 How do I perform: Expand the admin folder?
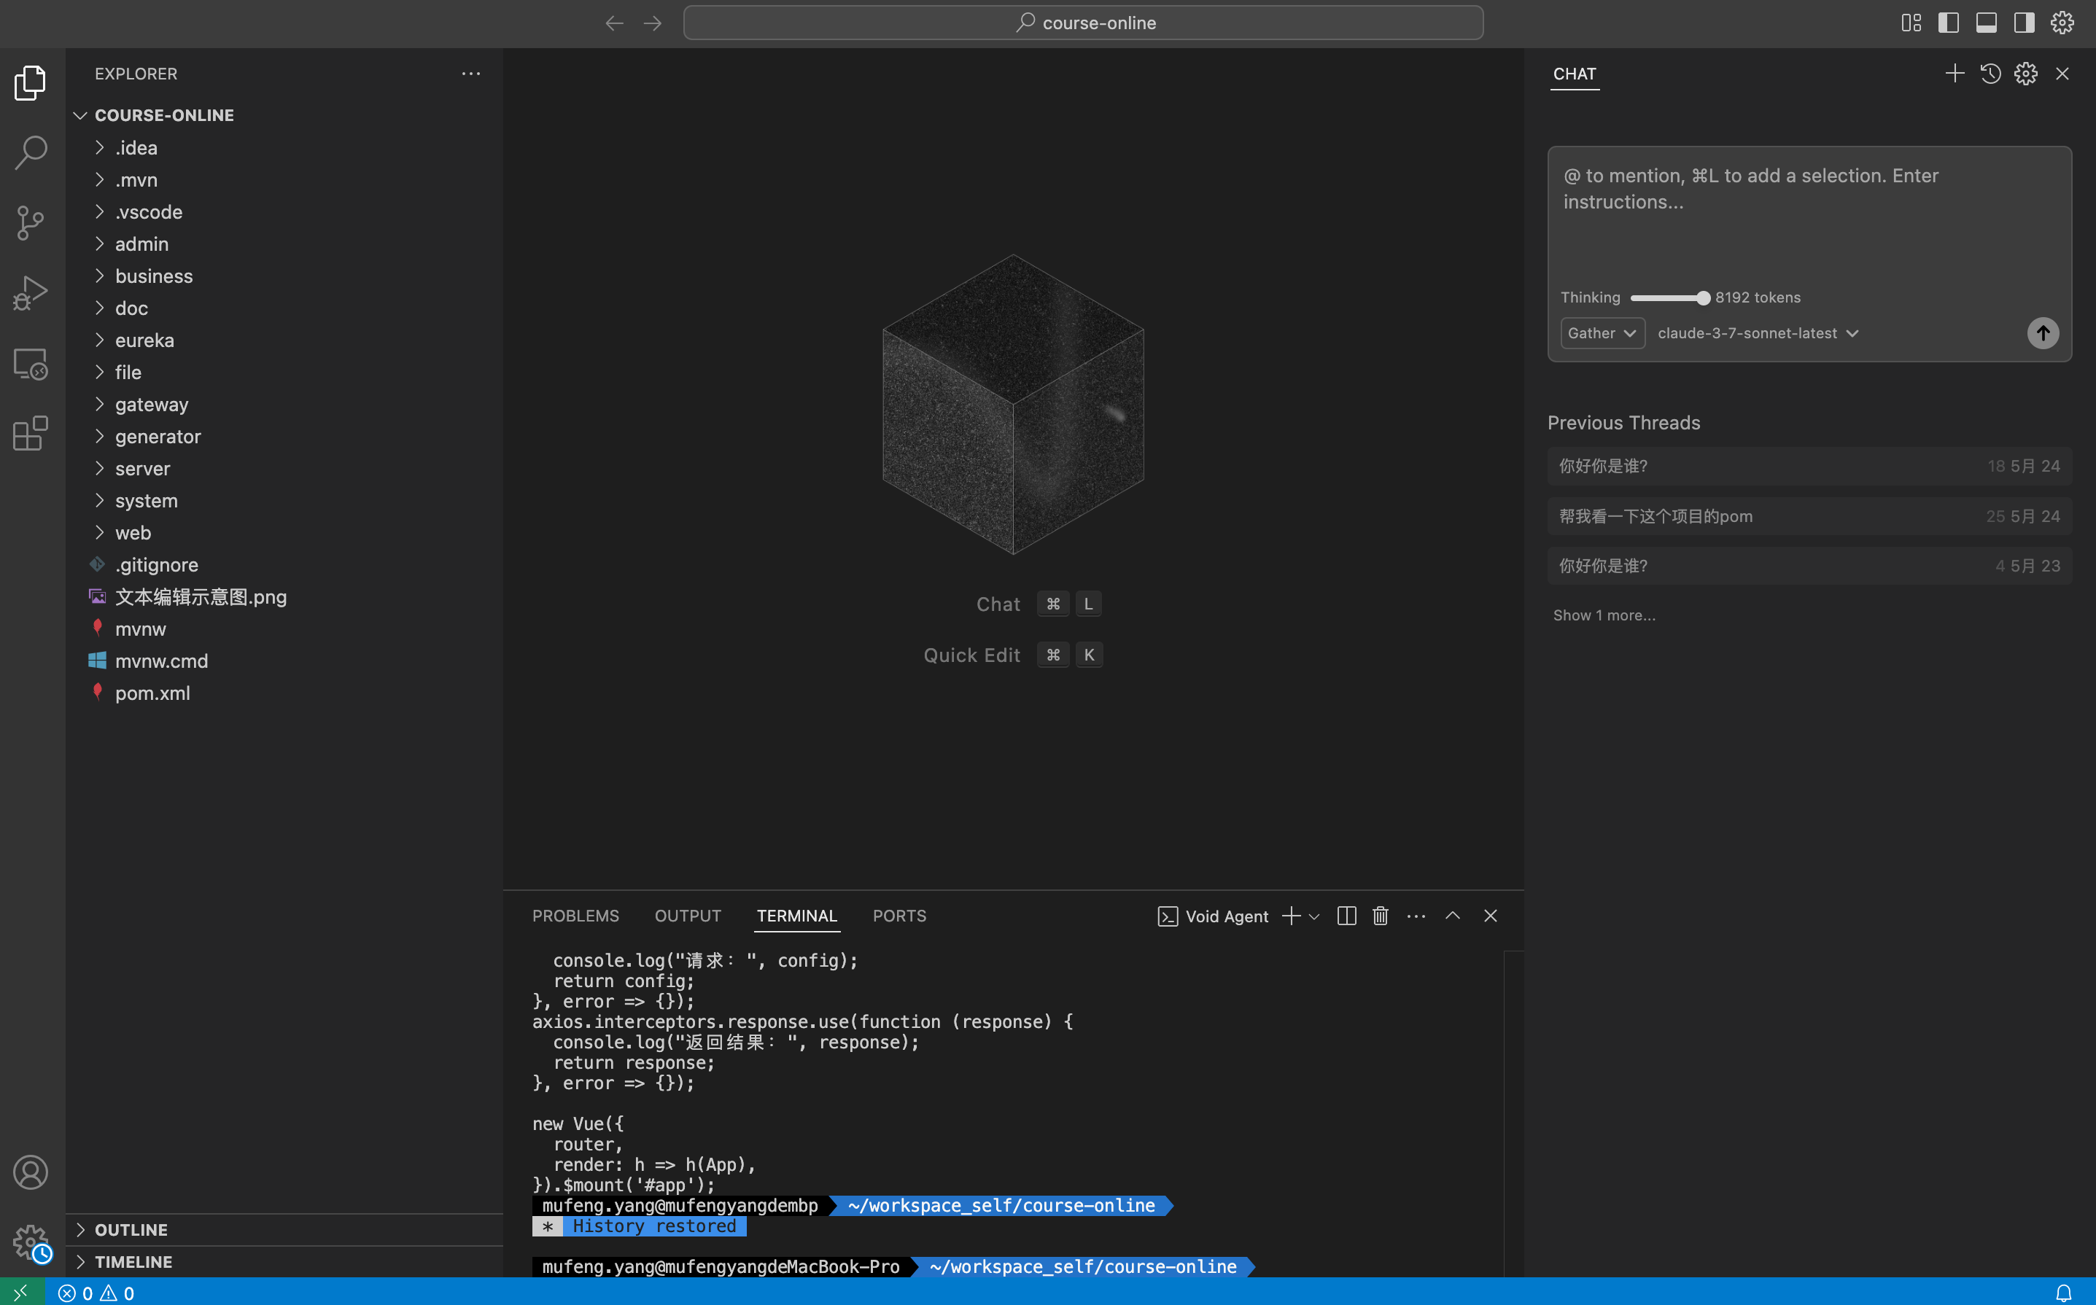tap(284, 244)
